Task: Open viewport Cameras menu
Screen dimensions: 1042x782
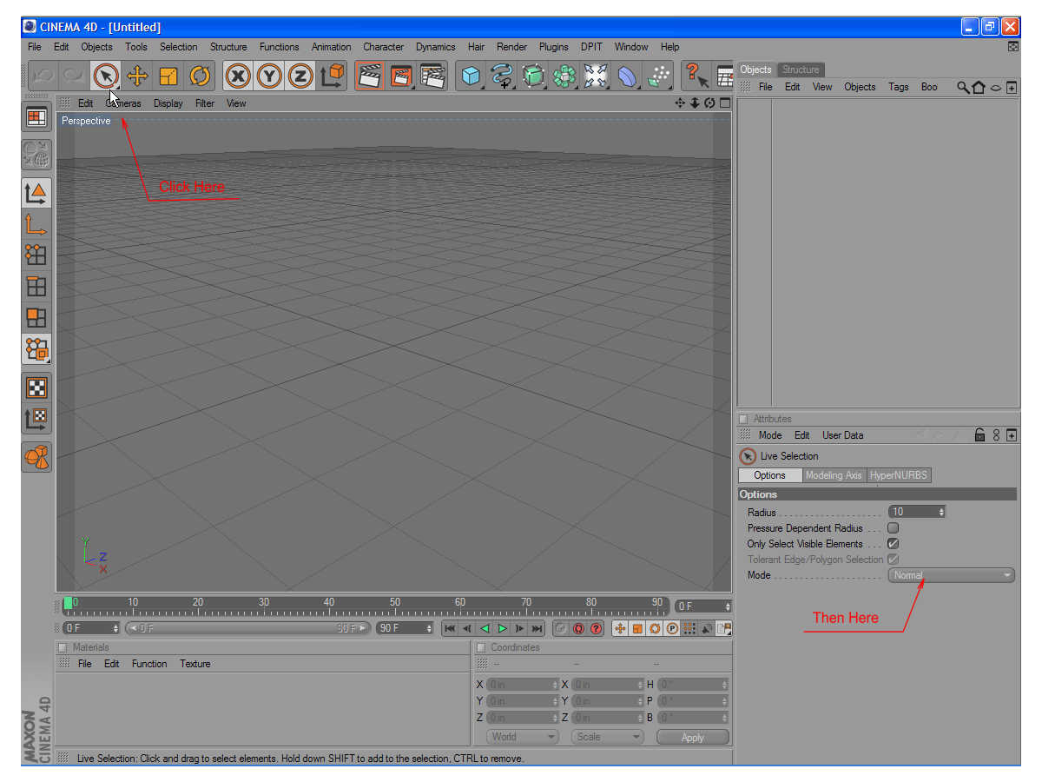Action: (123, 103)
